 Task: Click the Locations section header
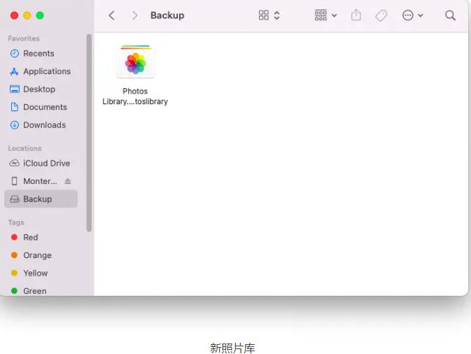(24, 148)
